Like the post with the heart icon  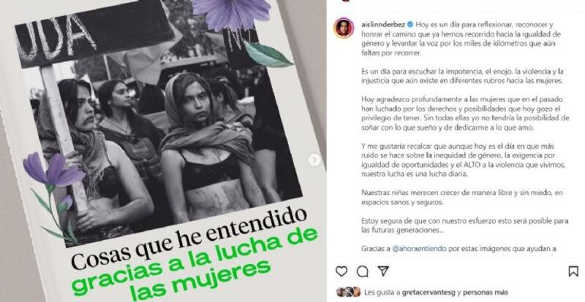tap(341, 271)
